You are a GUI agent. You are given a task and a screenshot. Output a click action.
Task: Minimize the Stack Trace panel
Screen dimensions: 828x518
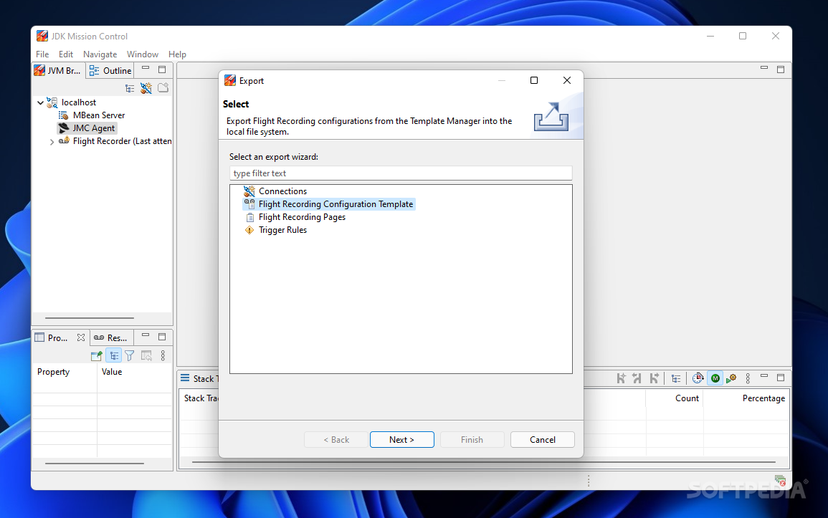(764, 376)
